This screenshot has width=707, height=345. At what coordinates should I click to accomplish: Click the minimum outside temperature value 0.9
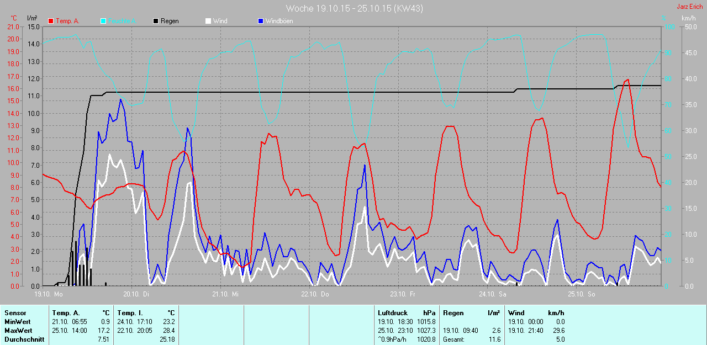(x=105, y=322)
